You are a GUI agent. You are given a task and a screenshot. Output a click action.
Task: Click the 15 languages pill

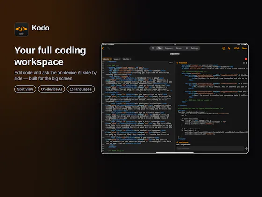tap(80, 89)
